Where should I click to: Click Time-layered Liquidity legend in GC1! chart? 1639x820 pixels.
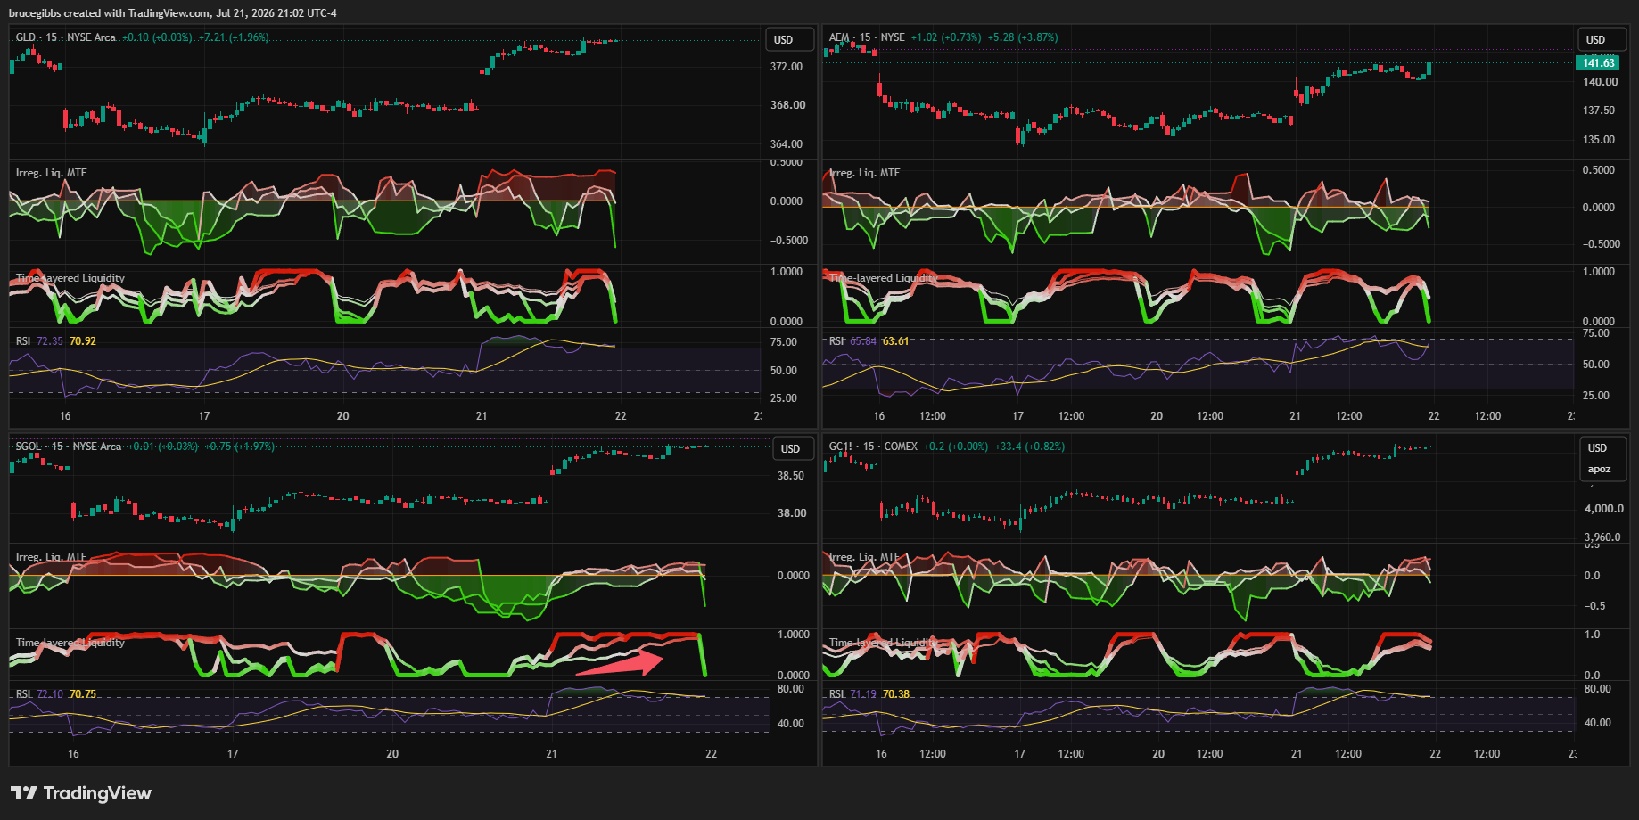pos(882,643)
